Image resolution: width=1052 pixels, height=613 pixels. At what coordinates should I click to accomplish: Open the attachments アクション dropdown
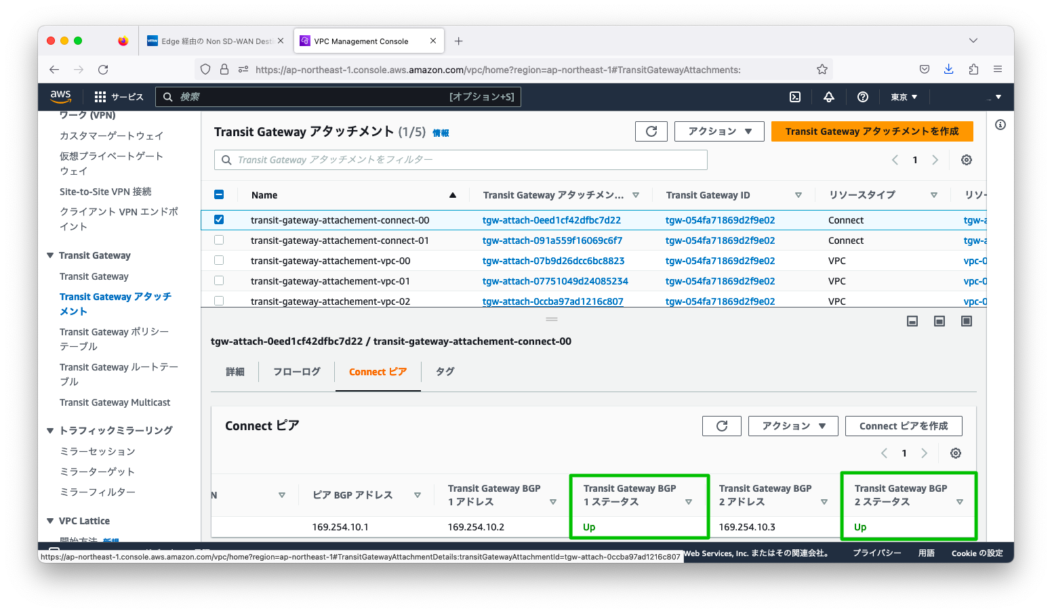pyautogui.click(x=719, y=131)
